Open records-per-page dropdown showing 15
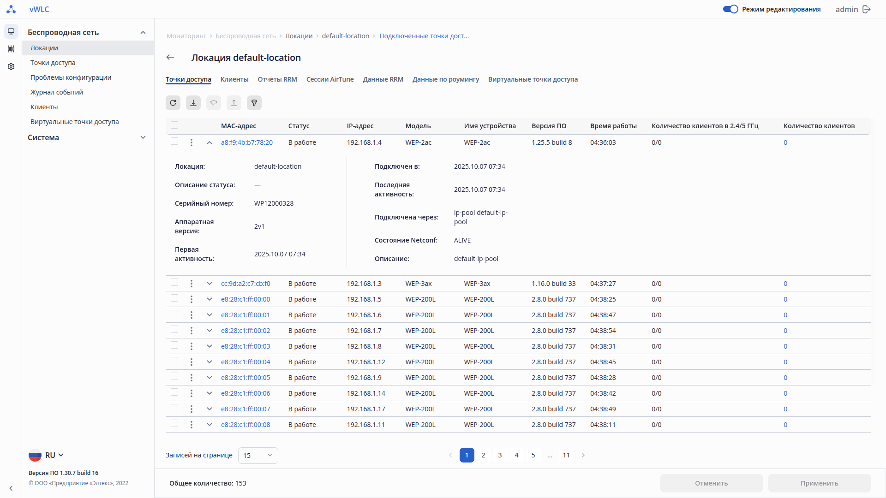 (258, 456)
